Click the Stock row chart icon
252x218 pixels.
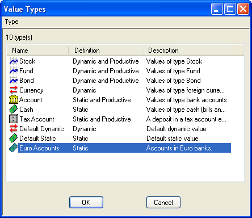point(14,61)
